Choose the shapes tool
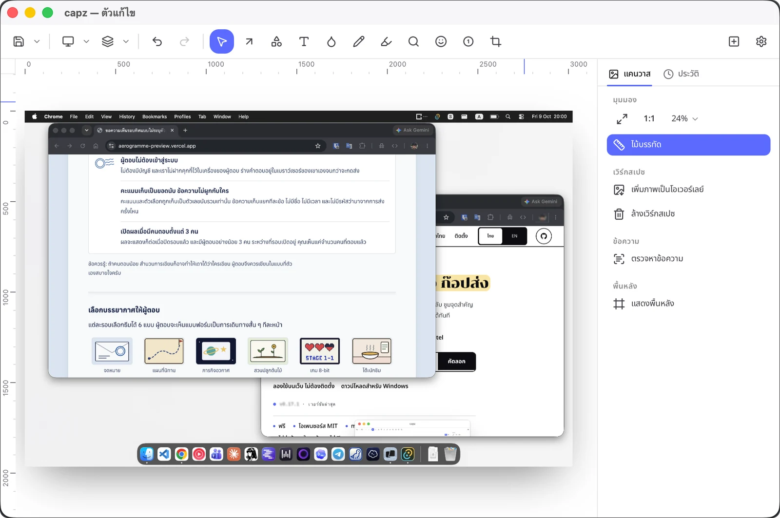 coord(276,41)
